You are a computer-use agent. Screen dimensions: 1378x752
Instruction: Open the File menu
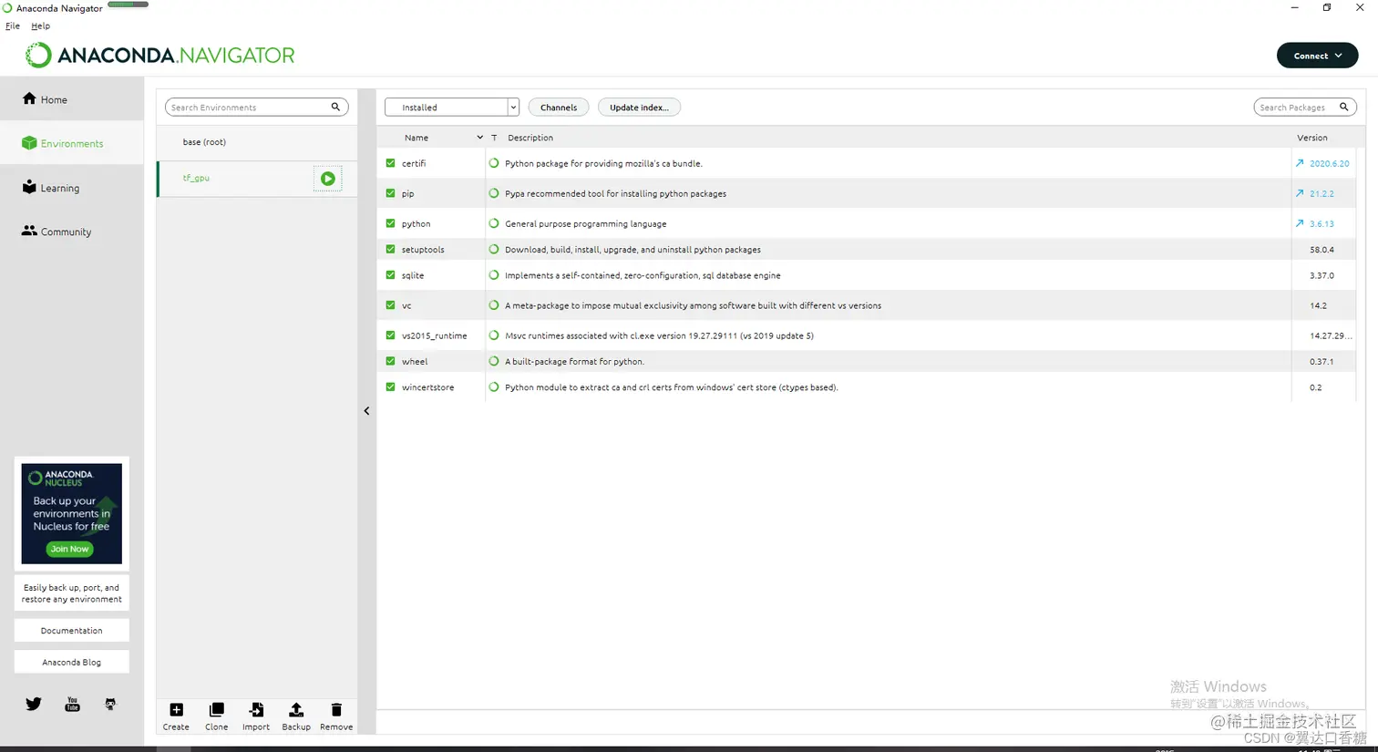pos(13,26)
